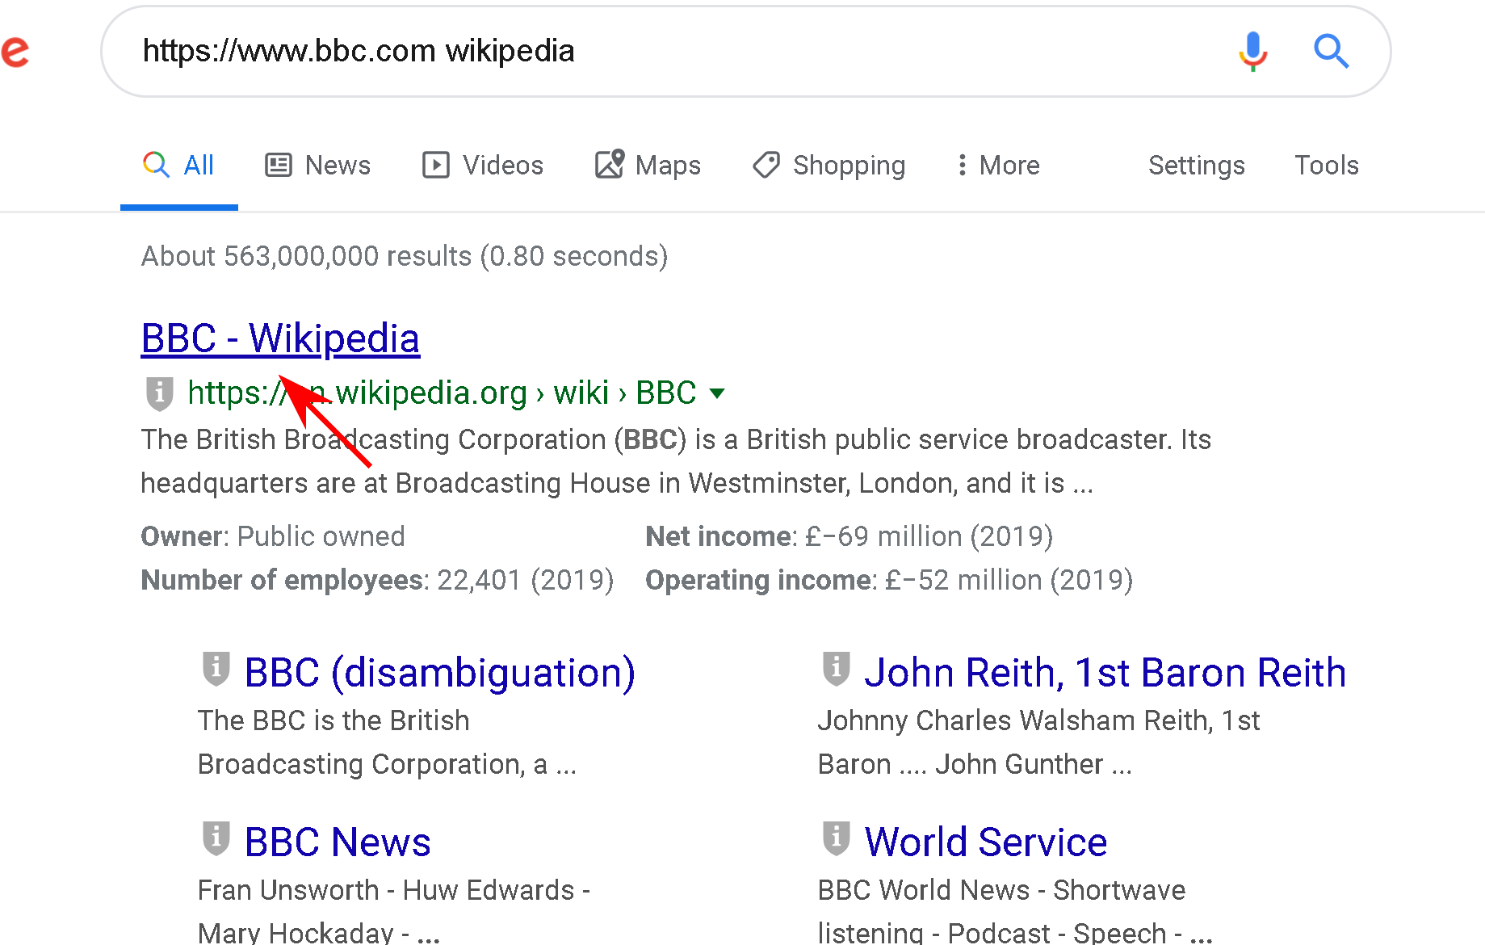This screenshot has width=1485, height=945.
Task: Switch to the Videos tab
Action: point(483,165)
